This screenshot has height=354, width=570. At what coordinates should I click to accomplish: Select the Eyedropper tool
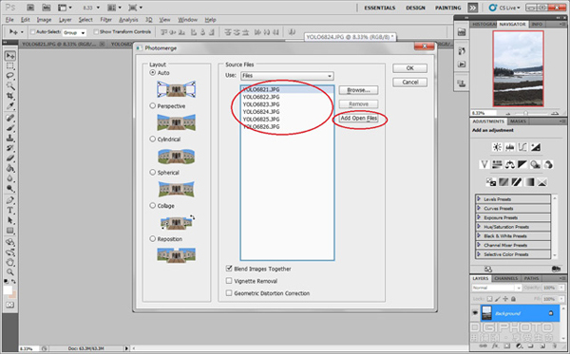[x=10, y=106]
